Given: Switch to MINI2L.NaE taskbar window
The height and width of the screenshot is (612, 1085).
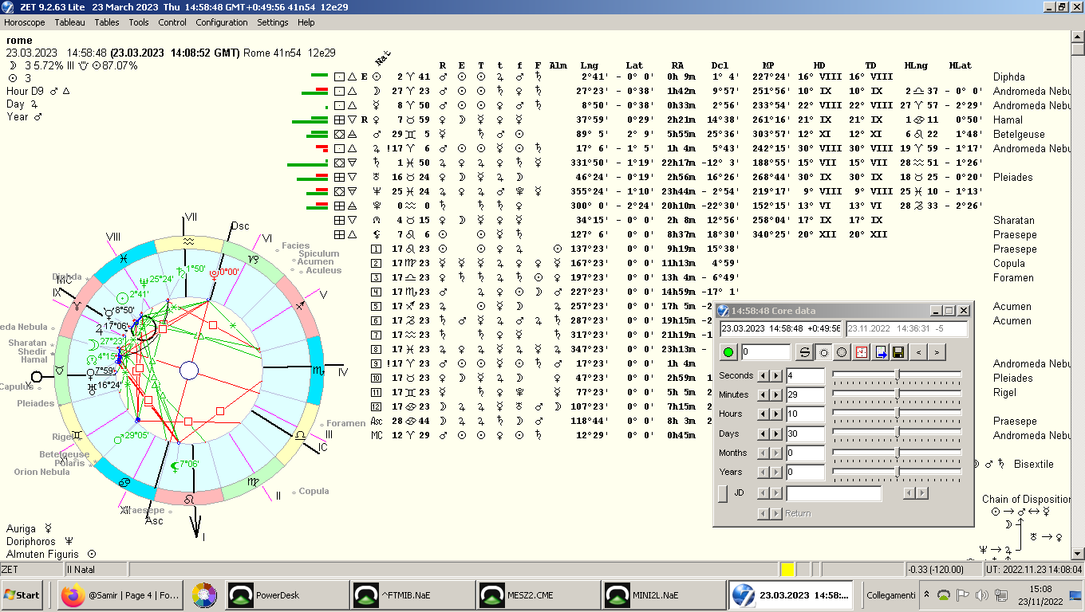Looking at the screenshot, I should coord(664,594).
